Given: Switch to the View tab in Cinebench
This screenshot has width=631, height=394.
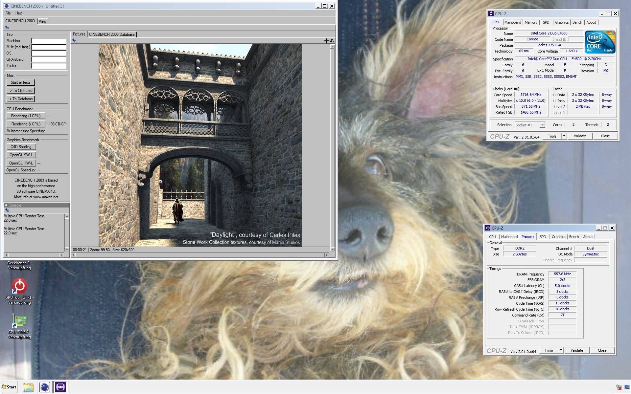Looking at the screenshot, I should 42,21.
